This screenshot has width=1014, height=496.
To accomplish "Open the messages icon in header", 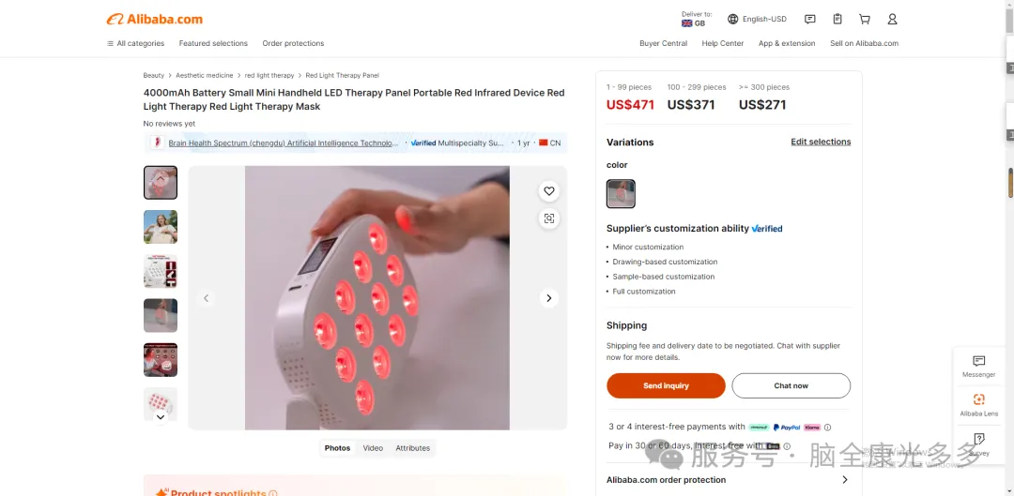I will [809, 20].
